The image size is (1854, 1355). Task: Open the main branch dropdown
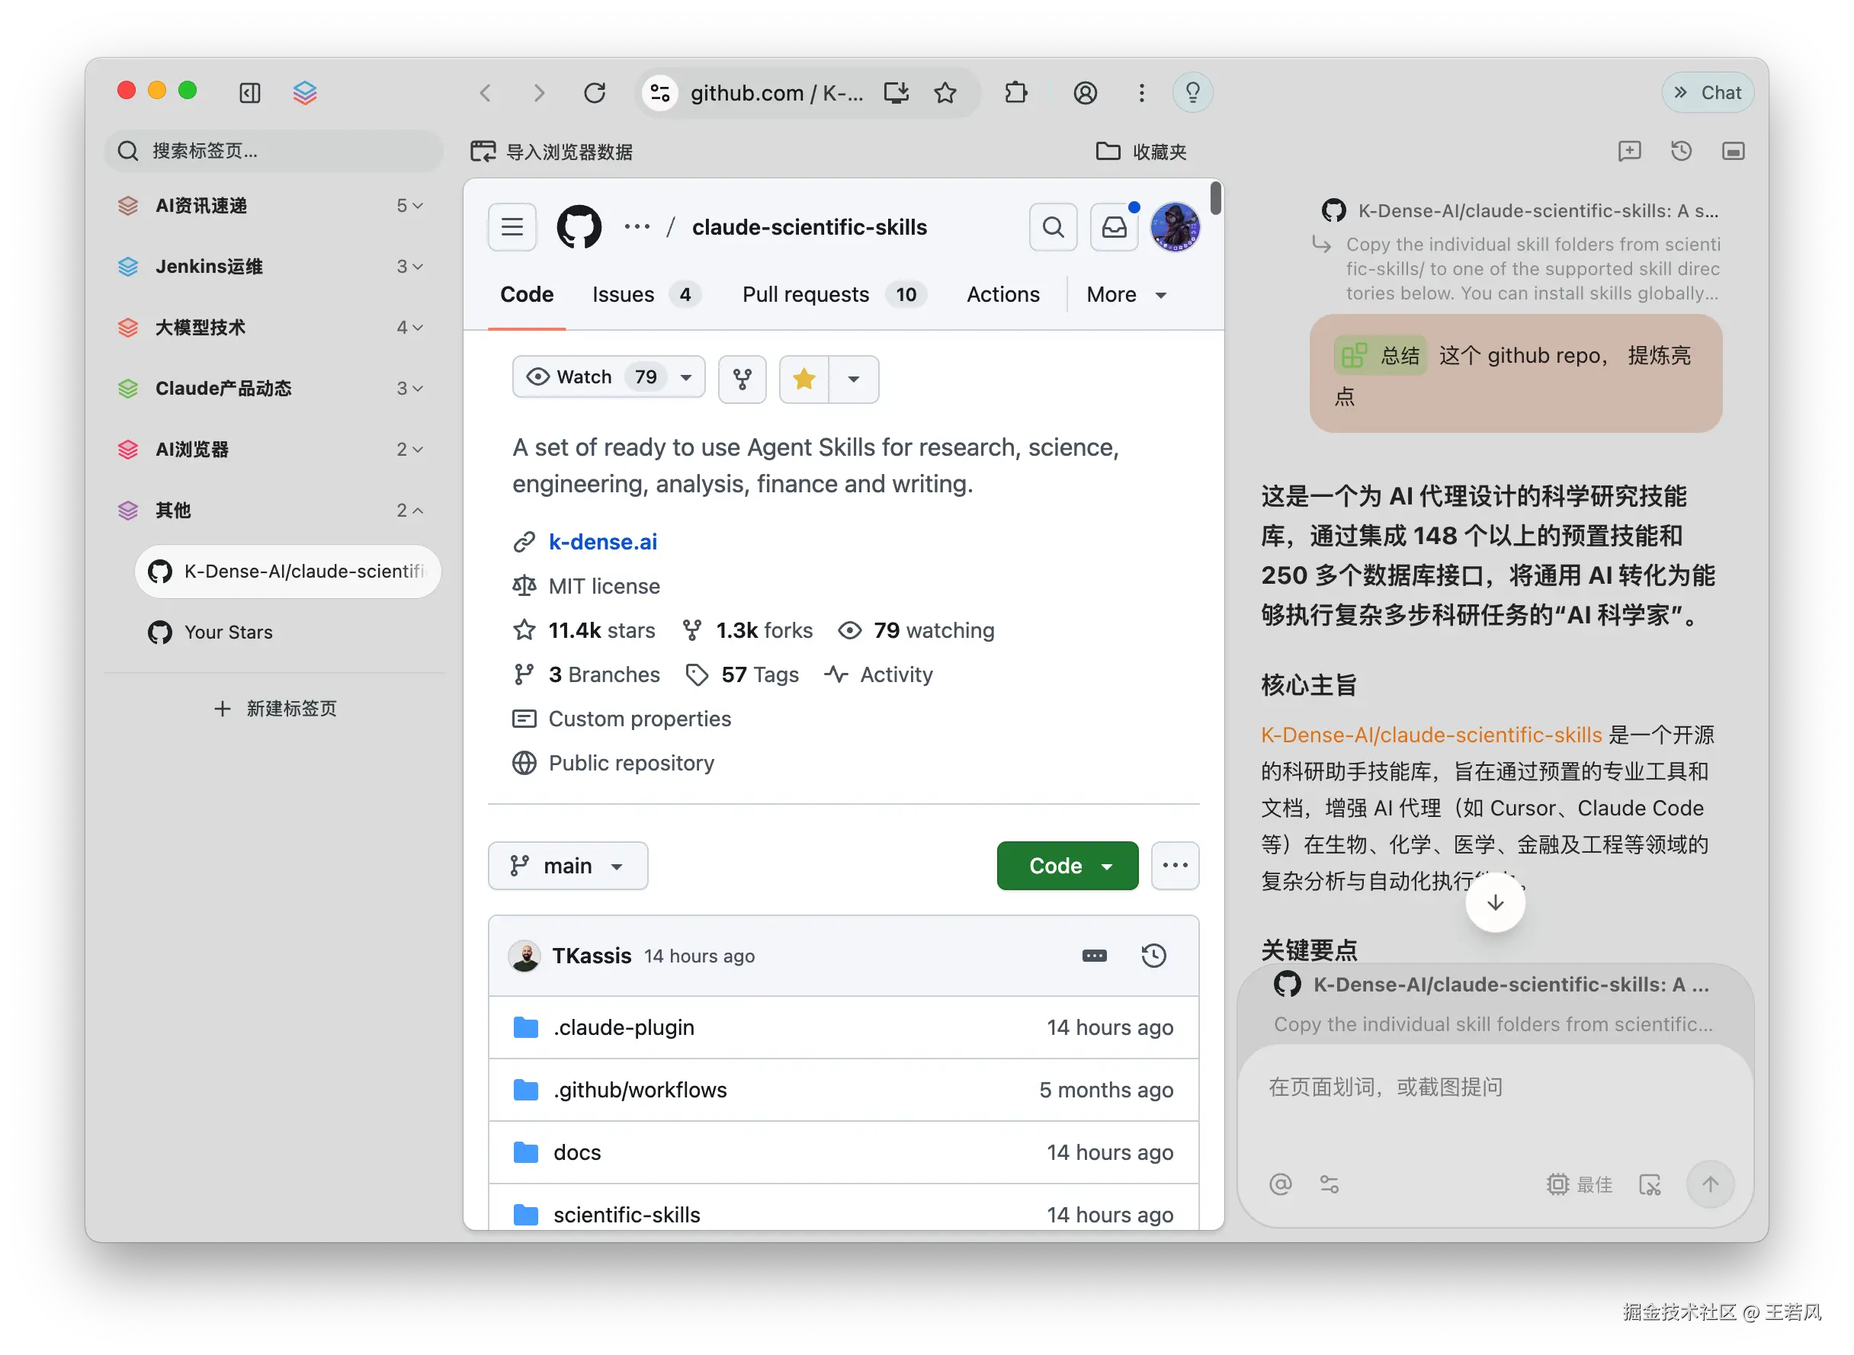tap(568, 866)
